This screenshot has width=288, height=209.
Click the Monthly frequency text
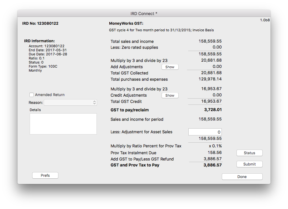click(35, 70)
